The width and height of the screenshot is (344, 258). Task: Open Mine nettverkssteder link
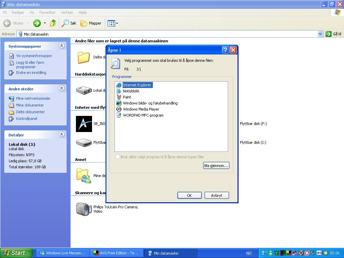coord(33,98)
